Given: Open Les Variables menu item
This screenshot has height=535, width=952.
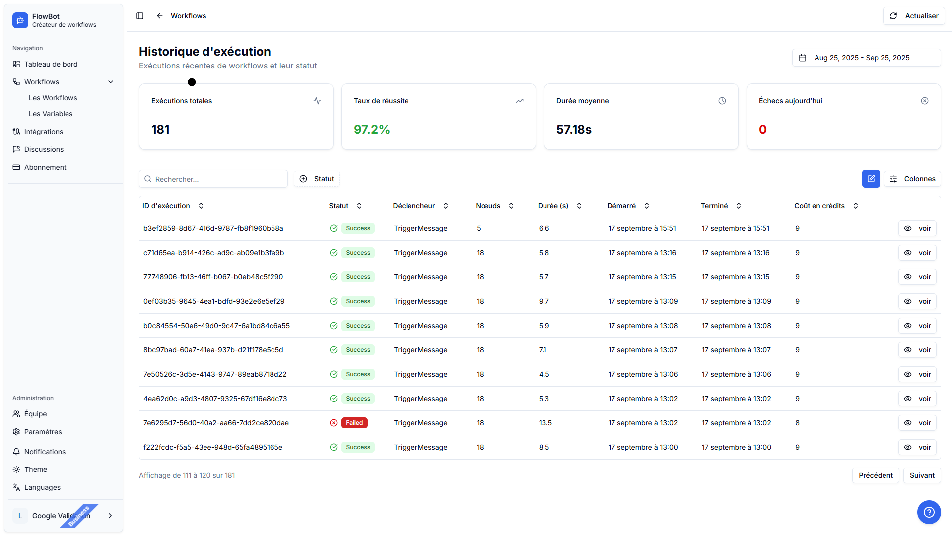Looking at the screenshot, I should point(51,114).
